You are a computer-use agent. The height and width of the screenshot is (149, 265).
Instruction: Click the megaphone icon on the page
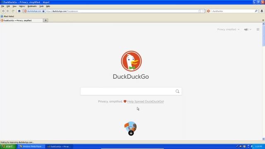(246, 29)
